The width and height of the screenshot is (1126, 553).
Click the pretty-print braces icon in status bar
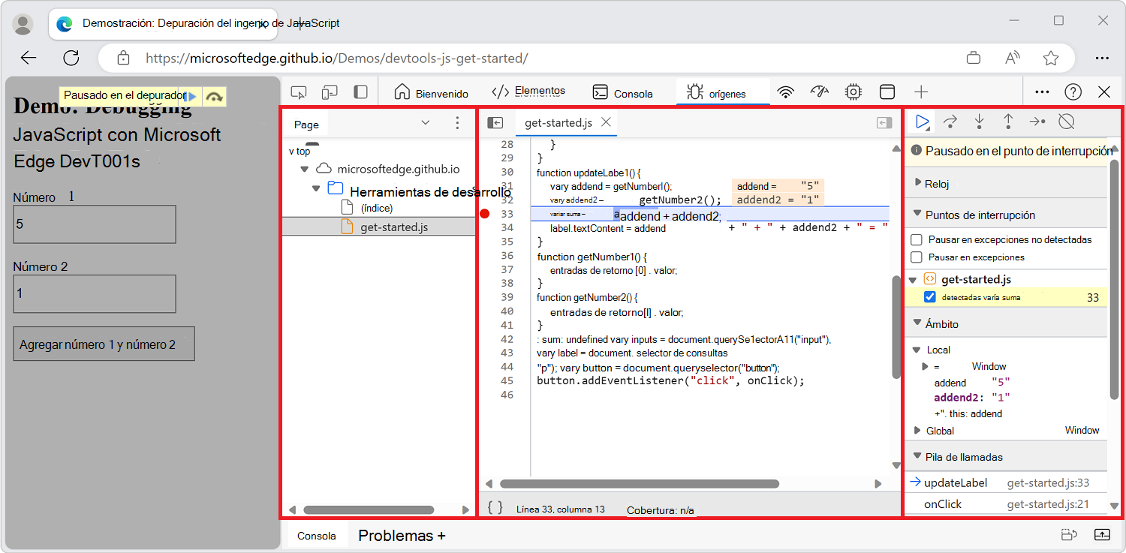(x=495, y=507)
